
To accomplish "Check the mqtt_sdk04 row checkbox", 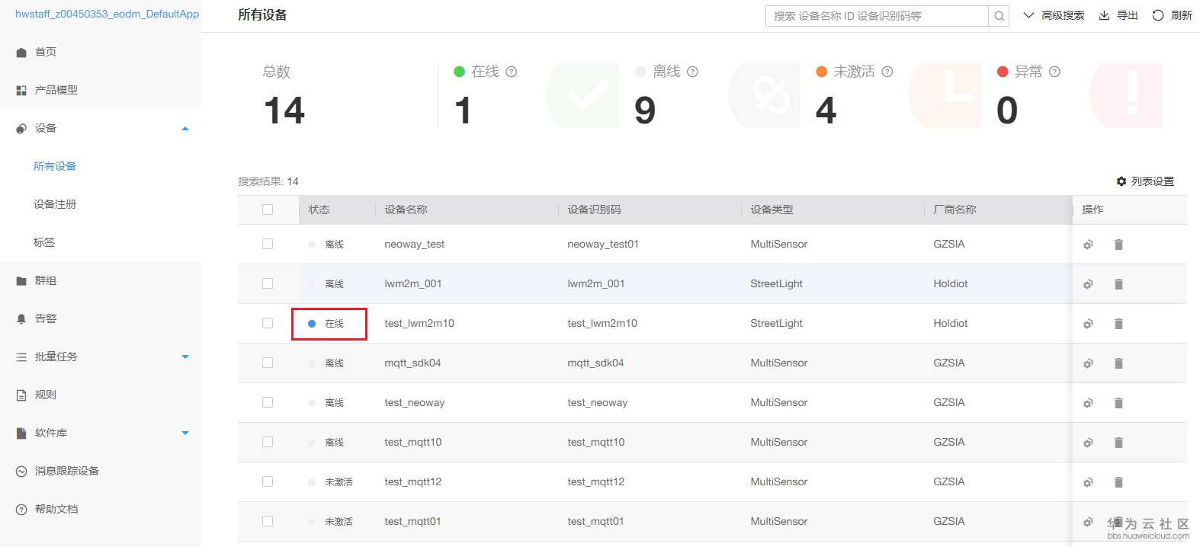I will (268, 363).
